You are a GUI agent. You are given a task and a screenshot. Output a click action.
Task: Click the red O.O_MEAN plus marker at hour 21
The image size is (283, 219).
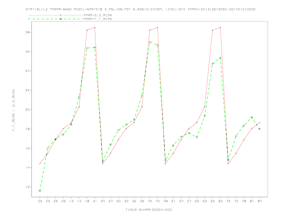tap(95, 28)
